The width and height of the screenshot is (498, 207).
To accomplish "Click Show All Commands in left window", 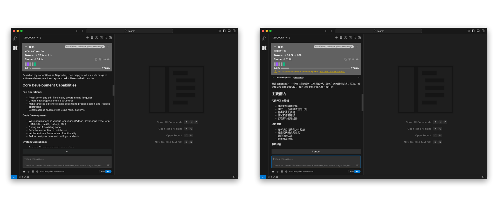I will [169, 122].
